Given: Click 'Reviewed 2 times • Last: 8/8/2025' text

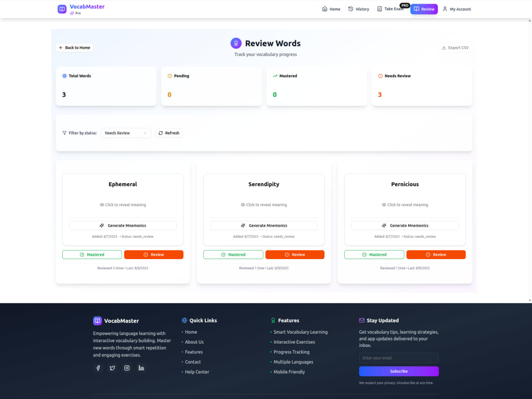Looking at the screenshot, I should [x=123, y=268].
